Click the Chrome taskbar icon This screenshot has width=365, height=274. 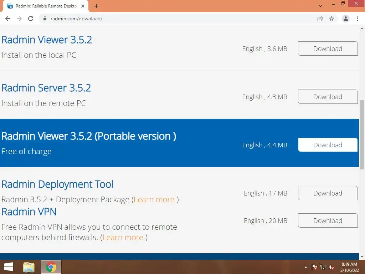(51, 267)
